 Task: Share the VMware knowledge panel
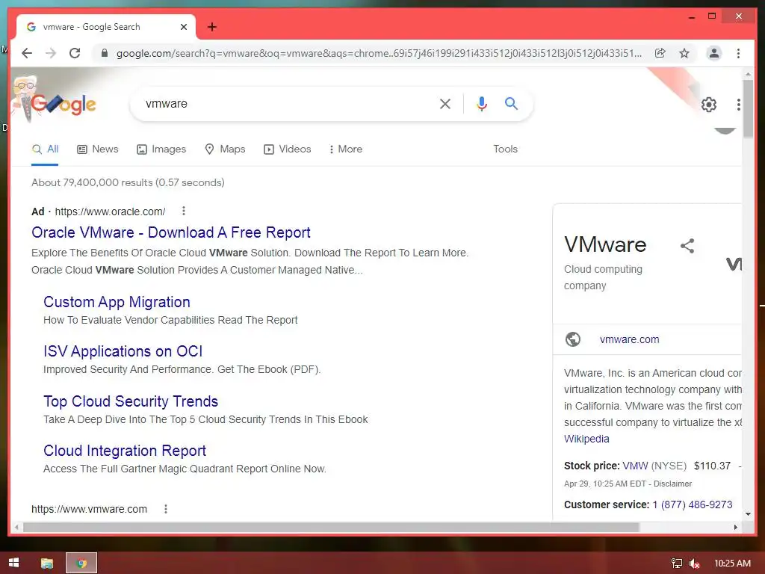point(687,245)
